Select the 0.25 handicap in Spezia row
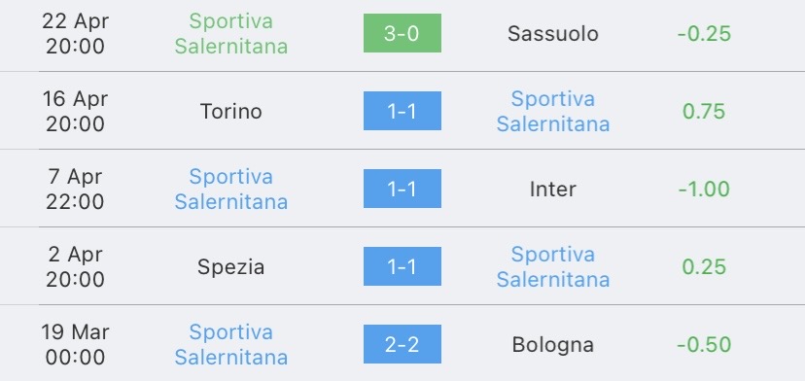Screen dimensions: 805x381 pos(704,267)
